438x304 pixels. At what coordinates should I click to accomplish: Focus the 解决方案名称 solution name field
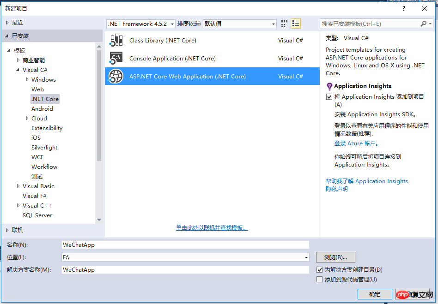pos(185,270)
